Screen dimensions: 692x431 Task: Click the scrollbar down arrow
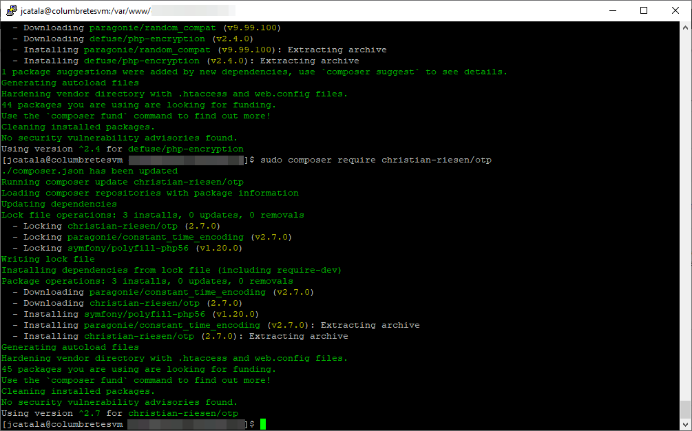[685, 424]
